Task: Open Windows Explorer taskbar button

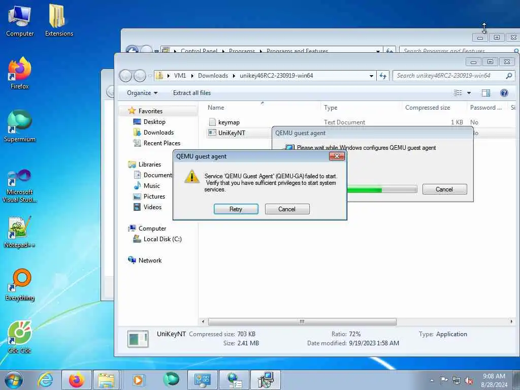Action: [x=106, y=380]
